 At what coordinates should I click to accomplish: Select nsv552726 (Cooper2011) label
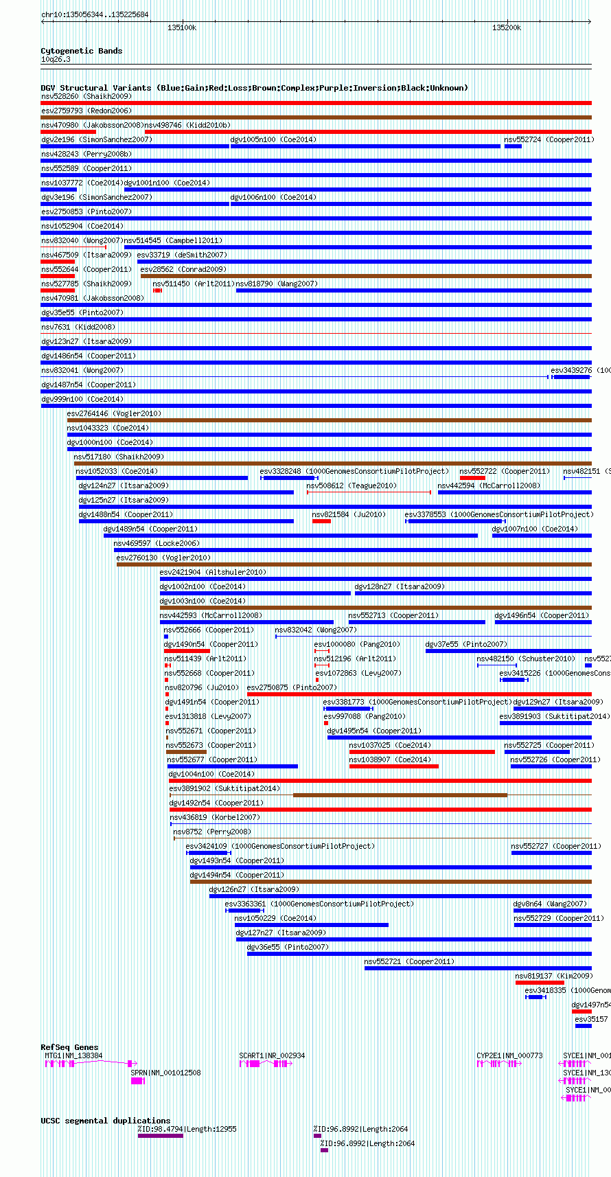555,759
